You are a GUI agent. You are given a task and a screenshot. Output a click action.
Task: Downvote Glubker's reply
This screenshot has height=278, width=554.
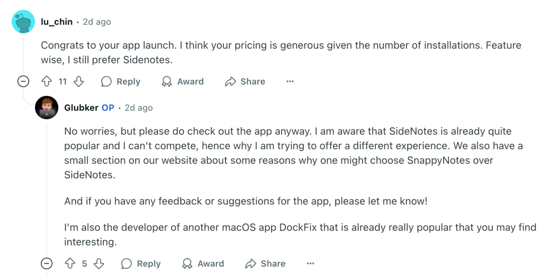98,263
